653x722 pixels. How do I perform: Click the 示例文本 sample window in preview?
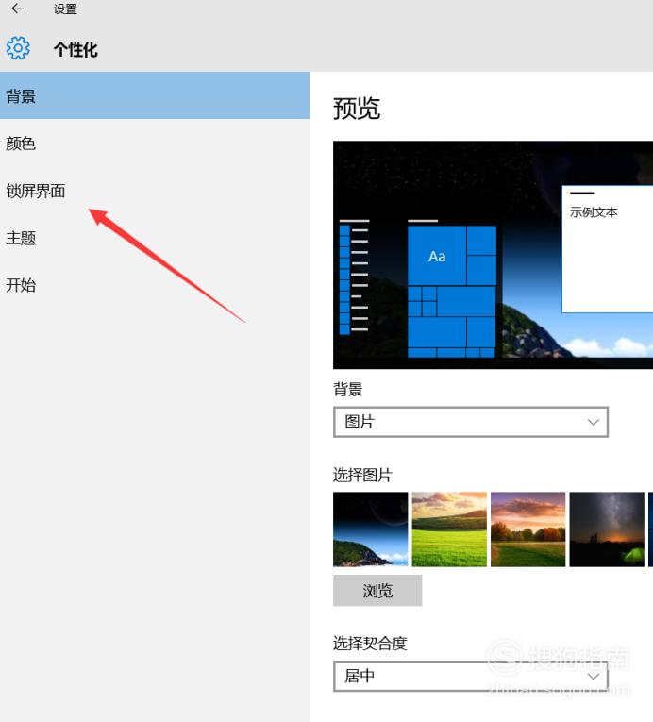point(608,249)
